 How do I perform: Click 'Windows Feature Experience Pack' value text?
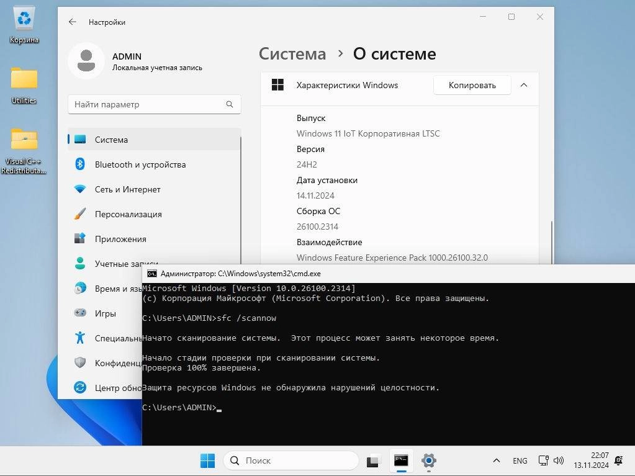(392, 258)
